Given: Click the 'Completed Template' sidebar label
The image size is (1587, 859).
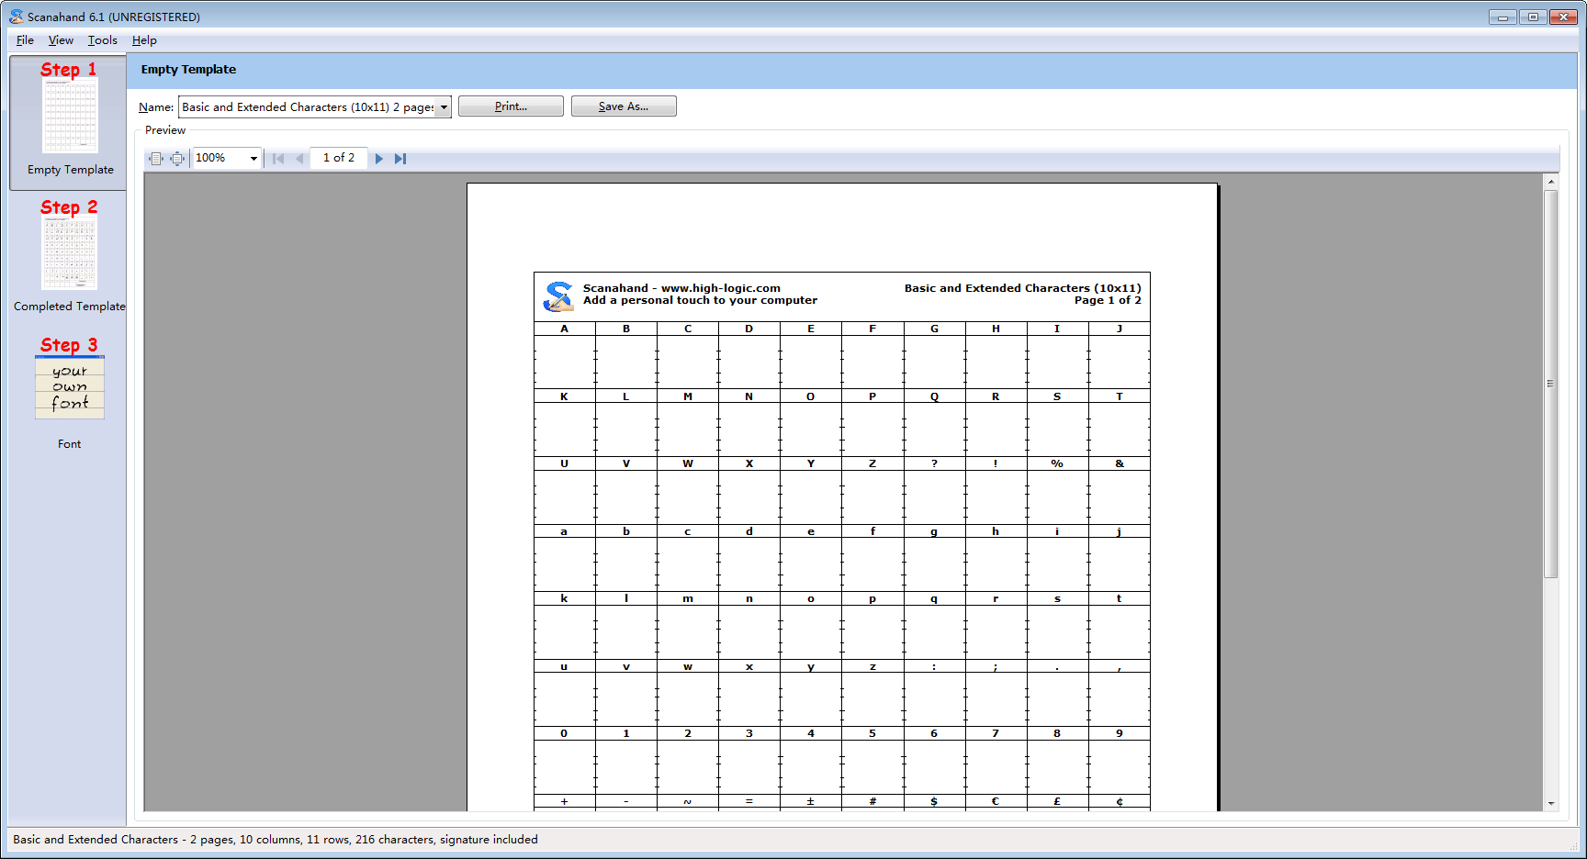Looking at the screenshot, I should tap(70, 307).
